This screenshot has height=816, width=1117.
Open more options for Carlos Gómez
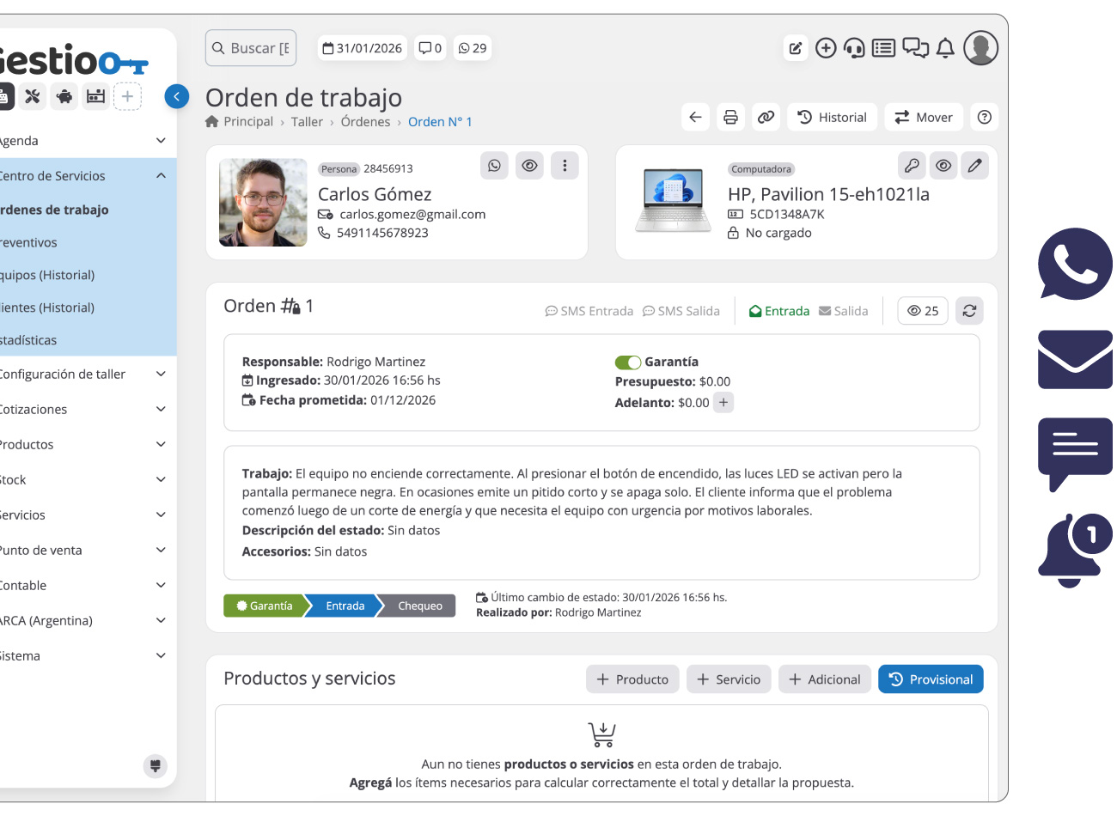pyautogui.click(x=565, y=166)
